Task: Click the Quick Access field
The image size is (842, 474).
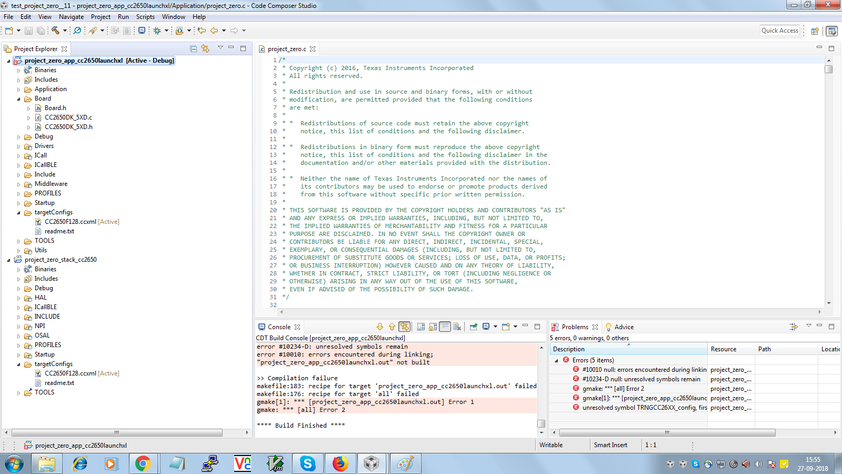Action: pos(780,31)
